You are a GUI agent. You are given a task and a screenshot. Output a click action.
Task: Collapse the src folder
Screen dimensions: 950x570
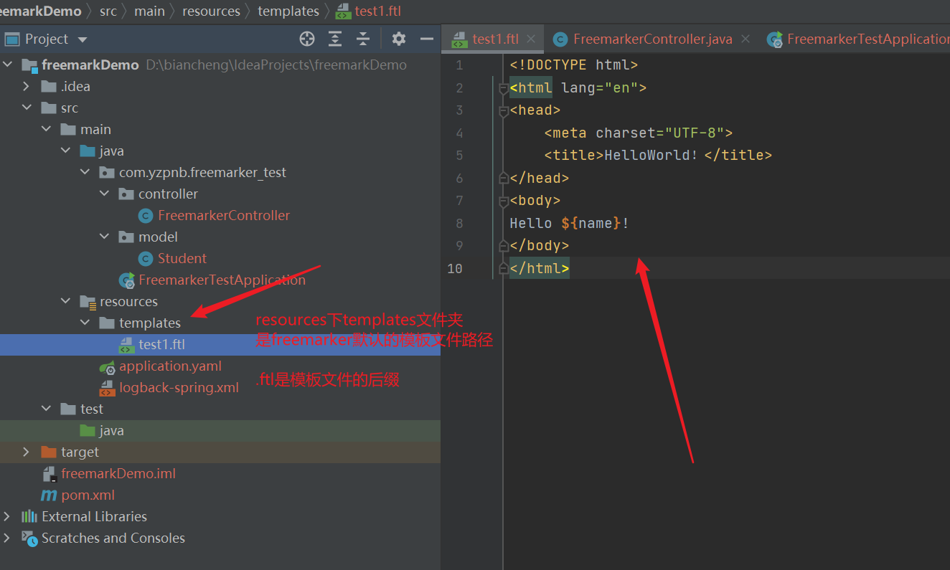(27, 108)
